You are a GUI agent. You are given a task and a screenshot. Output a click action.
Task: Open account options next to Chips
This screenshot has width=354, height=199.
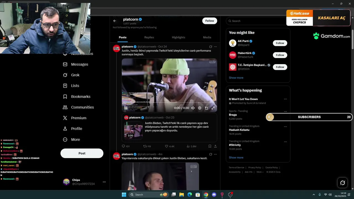click(104, 182)
